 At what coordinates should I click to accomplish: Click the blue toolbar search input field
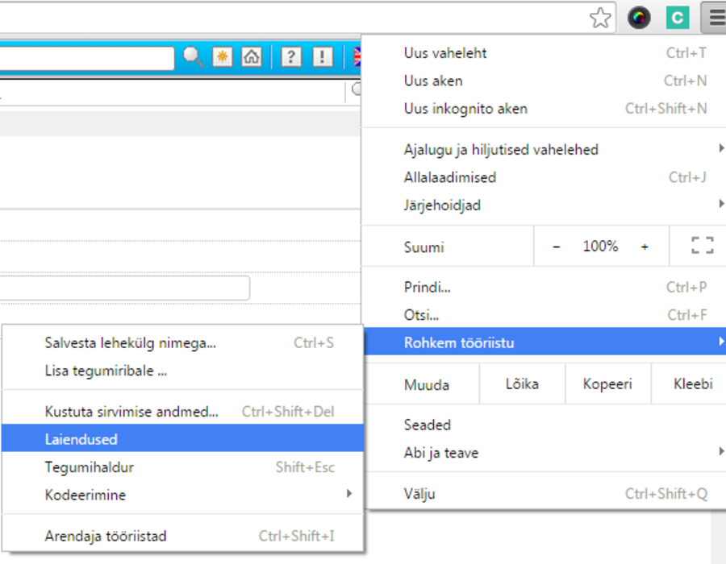87,58
